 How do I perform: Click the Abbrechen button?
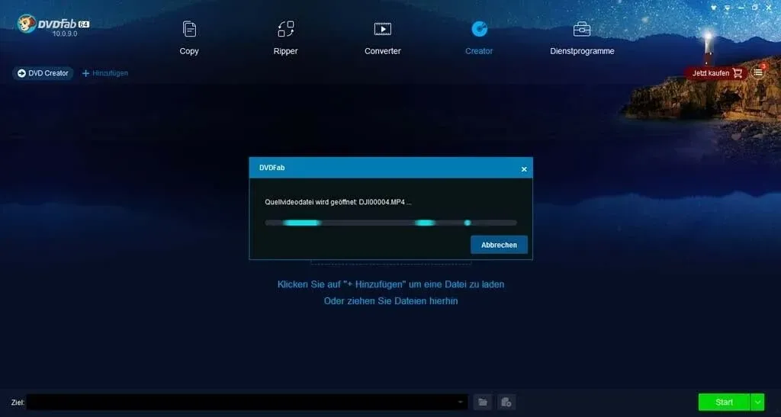(499, 245)
